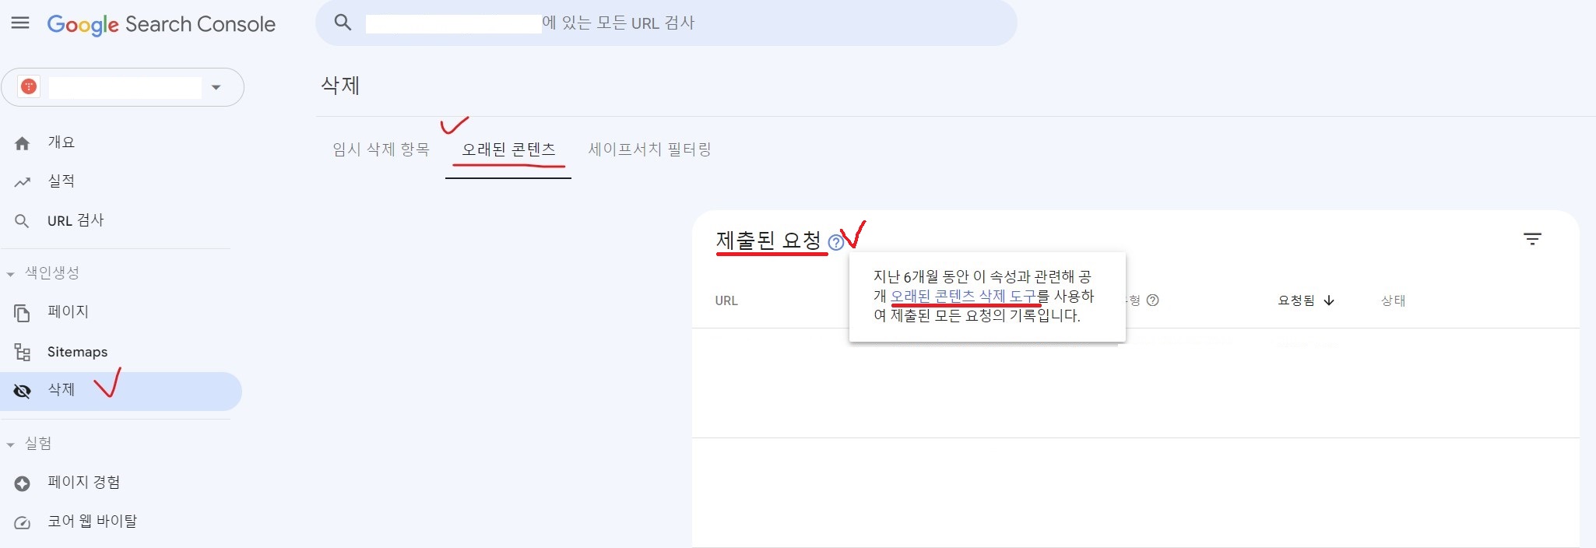Collapse the 실험 section
Image resolution: width=1596 pixels, height=548 pixels.
(11, 443)
